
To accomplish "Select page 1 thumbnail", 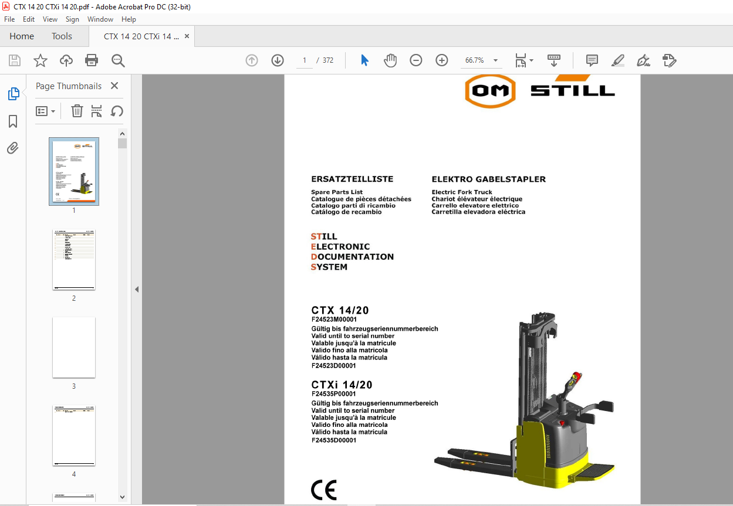I will tap(74, 171).
